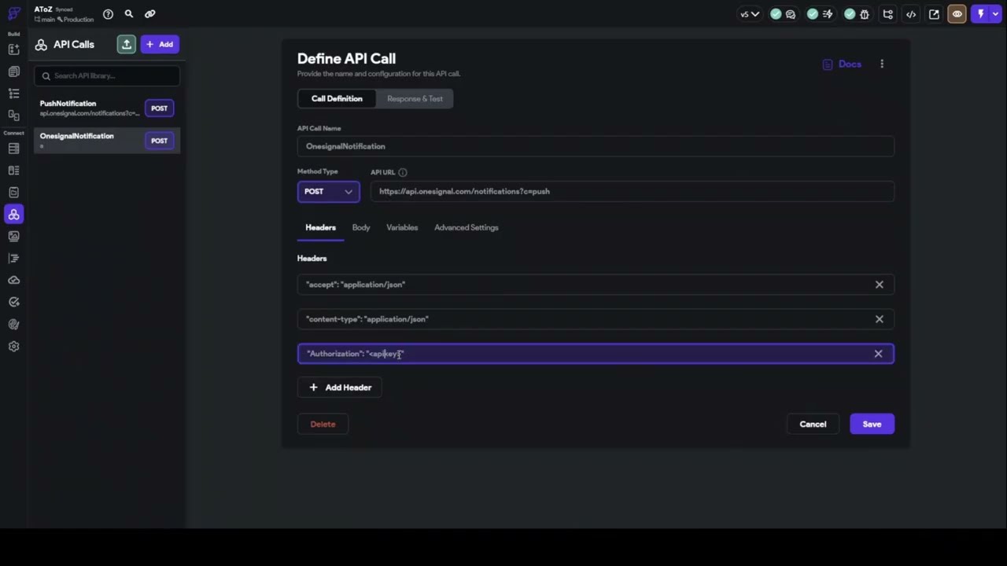Click the main branch label
The image size is (1007, 566).
44,20
